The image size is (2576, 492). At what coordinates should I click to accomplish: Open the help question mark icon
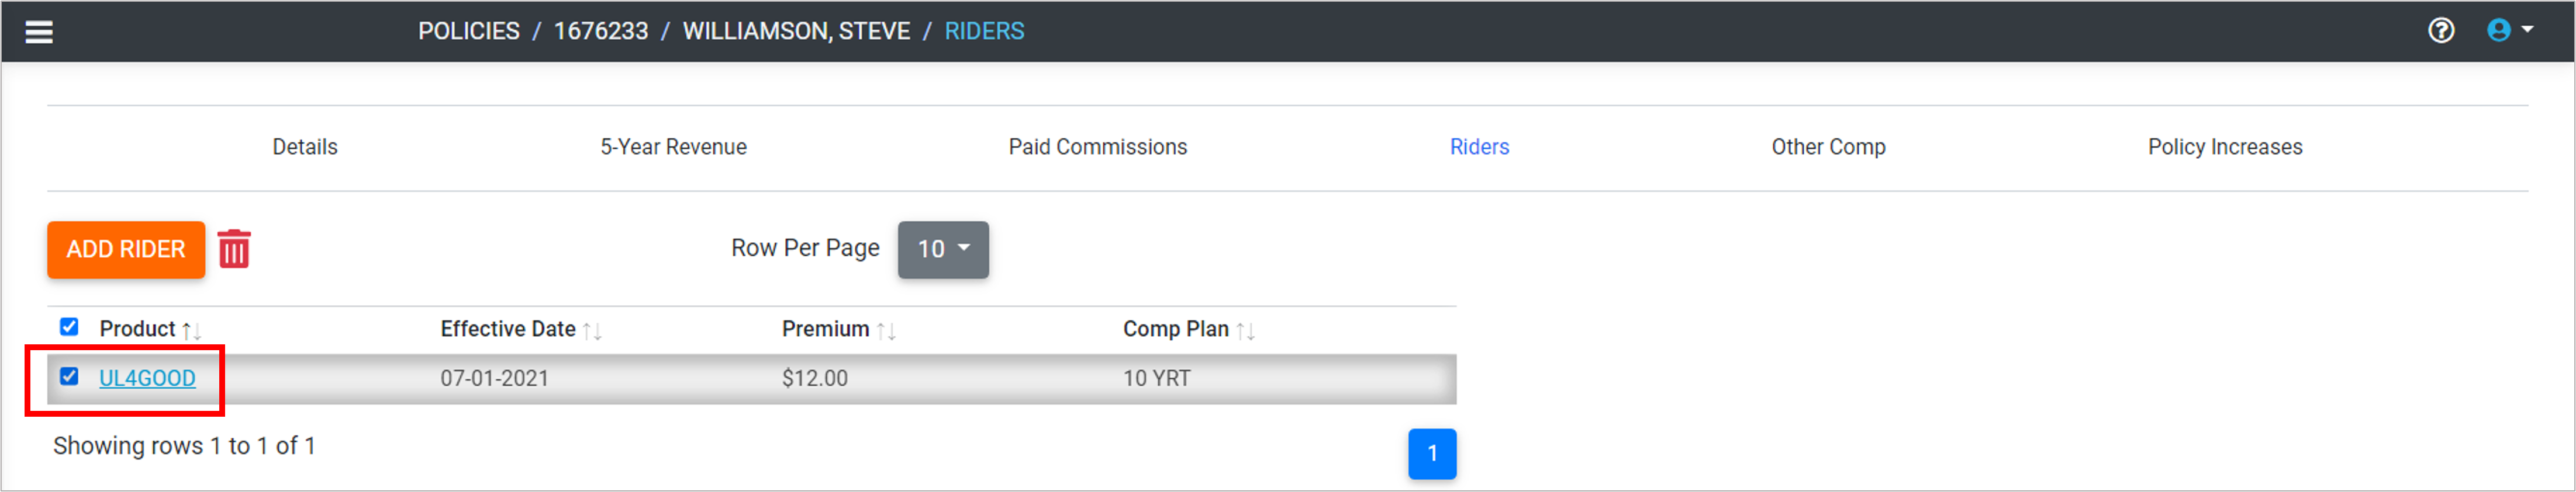tap(2441, 31)
